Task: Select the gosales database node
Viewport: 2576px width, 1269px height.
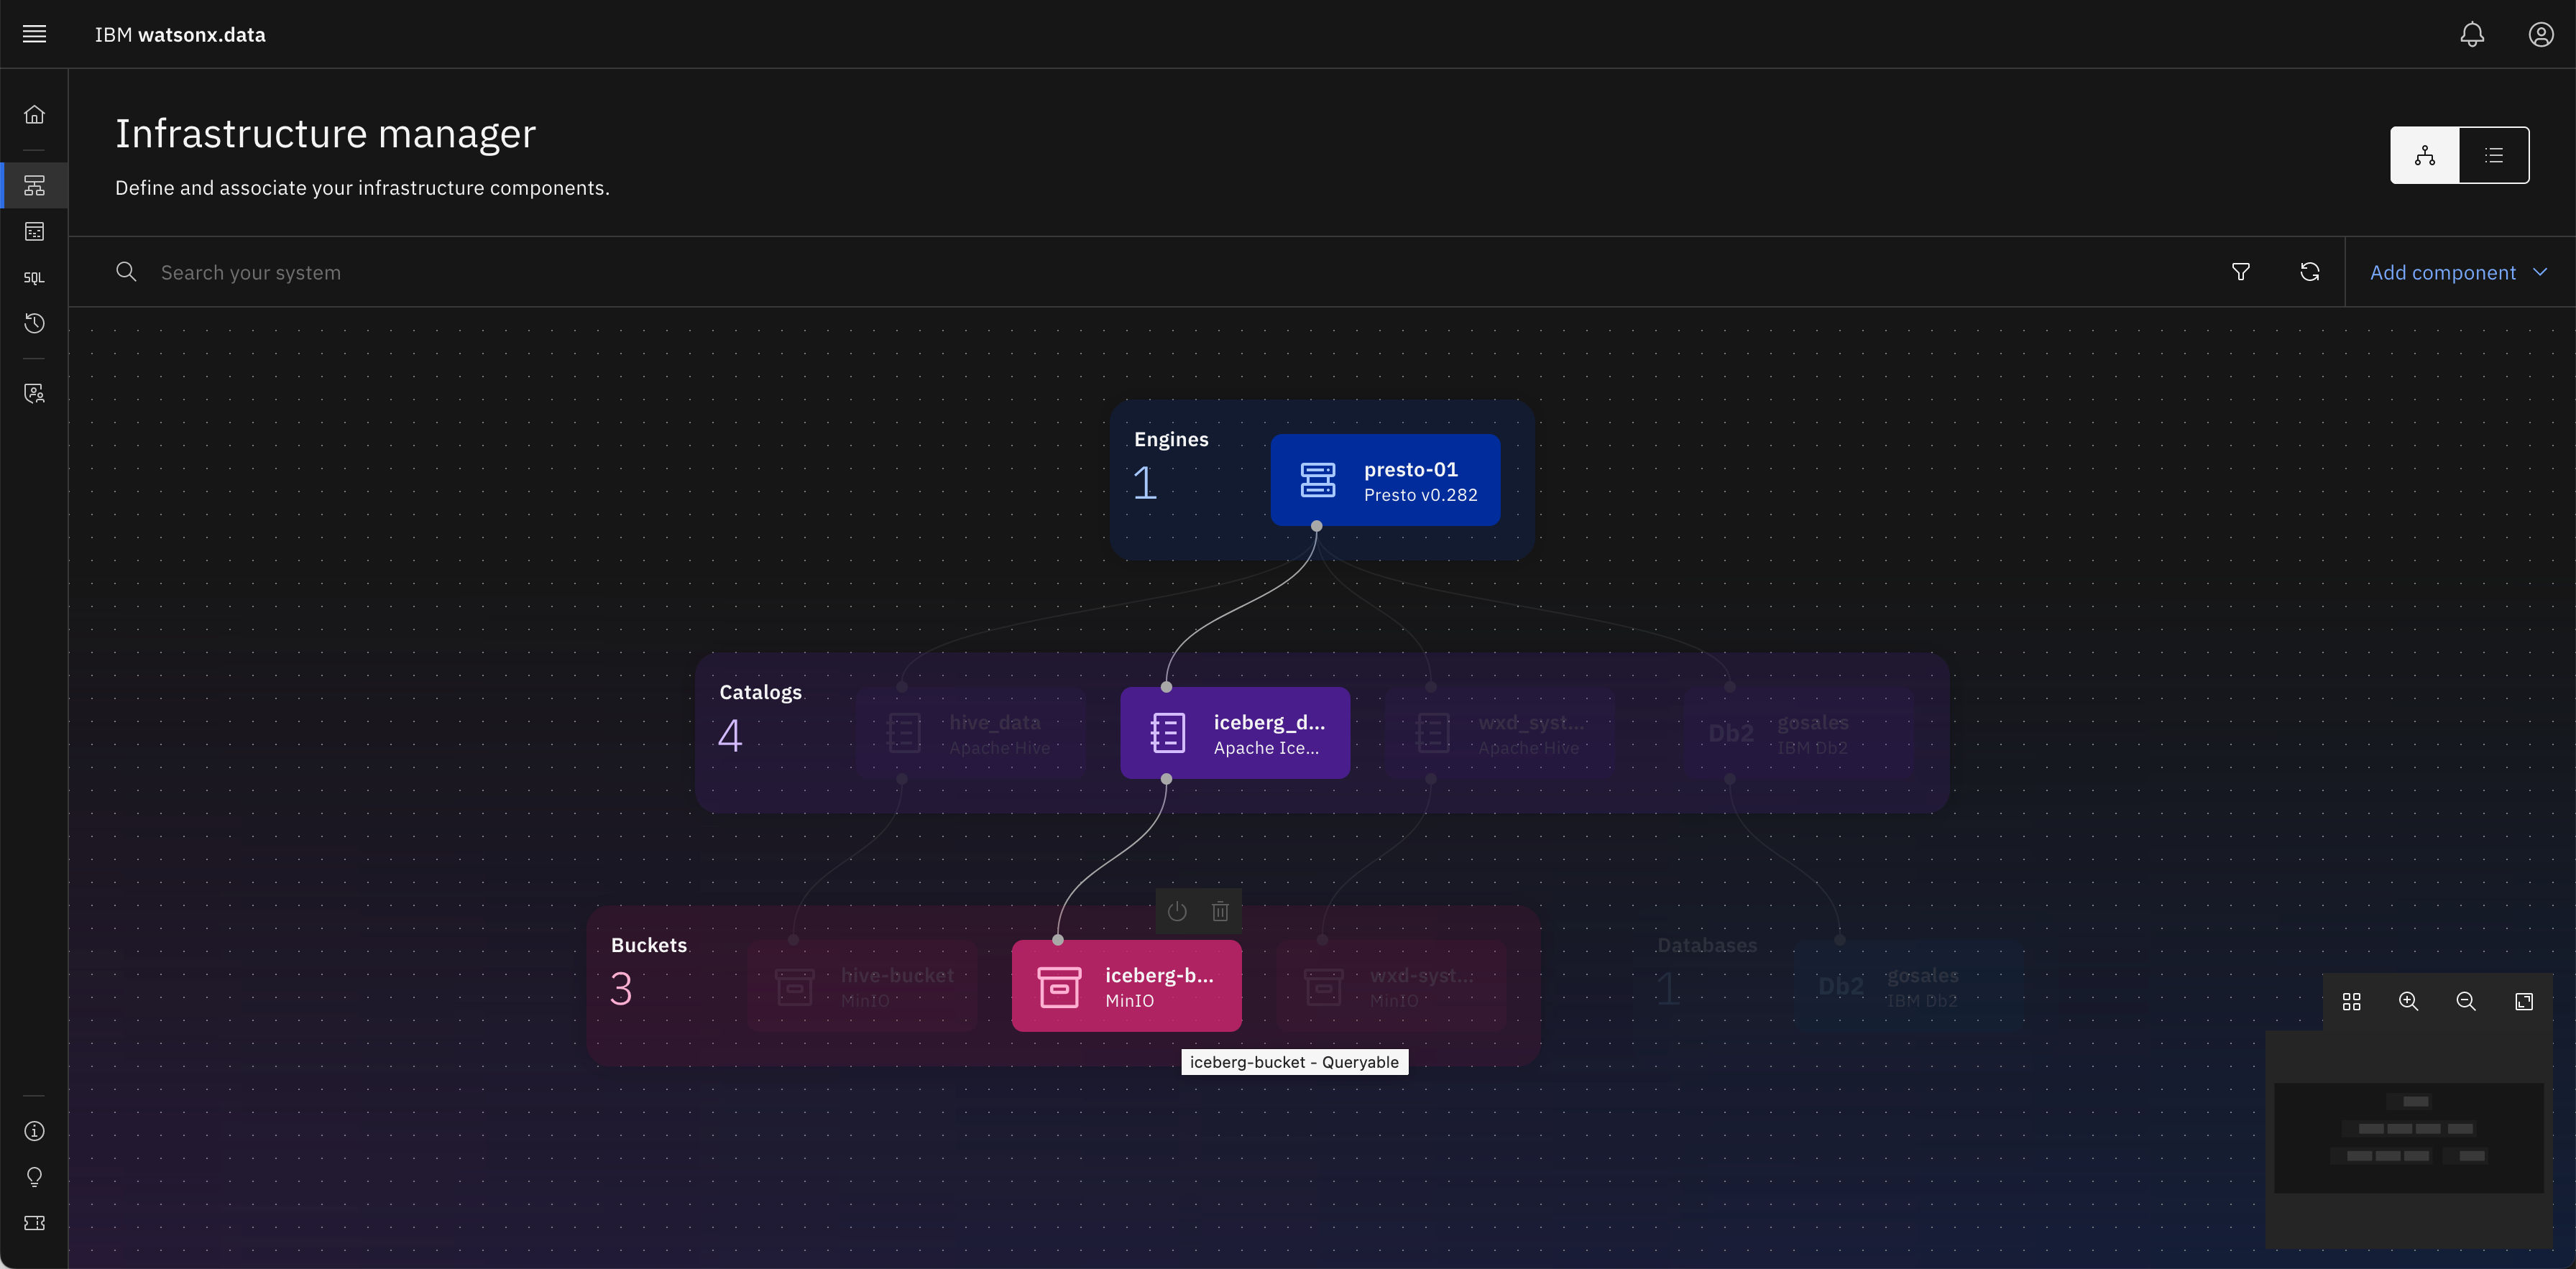Action: 1908,986
